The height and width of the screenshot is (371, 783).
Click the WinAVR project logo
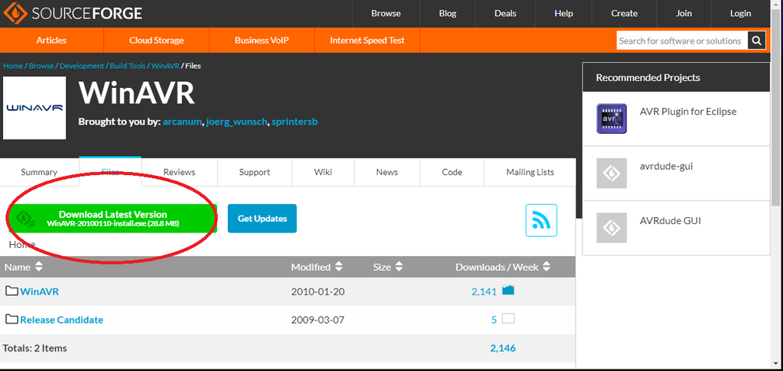click(34, 108)
